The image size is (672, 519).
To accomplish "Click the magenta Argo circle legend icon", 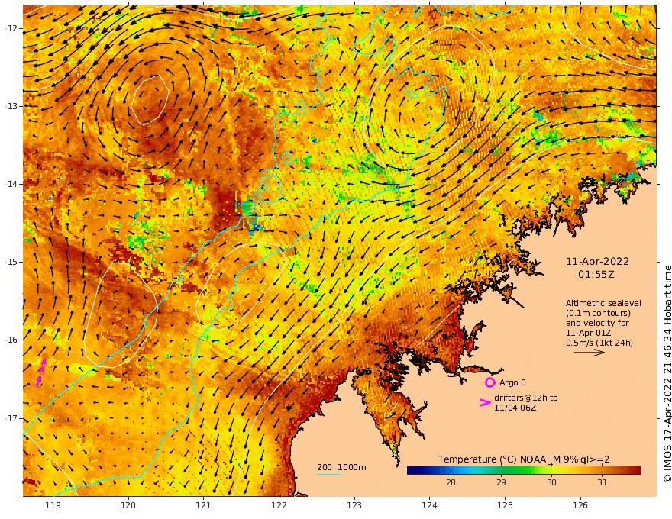I will click(x=490, y=382).
